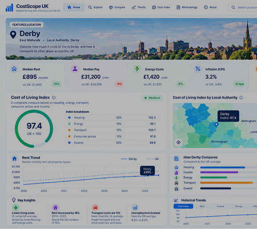Open the Explore navigation item
Viewport: 257px width, 229px height.
95,7
